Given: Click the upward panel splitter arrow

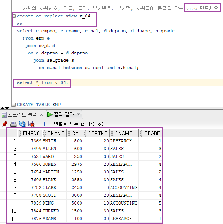Looking at the screenshot, I should 2,108.
